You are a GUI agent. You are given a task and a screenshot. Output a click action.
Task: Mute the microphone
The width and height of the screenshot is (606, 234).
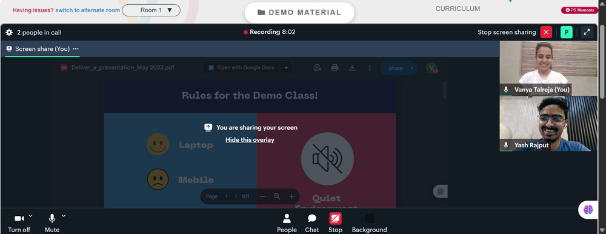(x=52, y=224)
